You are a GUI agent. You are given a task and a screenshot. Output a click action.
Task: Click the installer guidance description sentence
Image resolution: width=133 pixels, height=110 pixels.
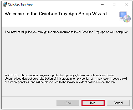click(x=66, y=32)
